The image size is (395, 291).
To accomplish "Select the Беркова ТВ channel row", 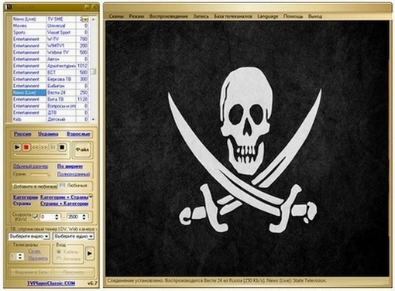I will click(50, 79).
